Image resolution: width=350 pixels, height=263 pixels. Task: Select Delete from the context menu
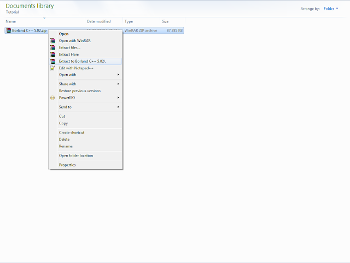85,139
